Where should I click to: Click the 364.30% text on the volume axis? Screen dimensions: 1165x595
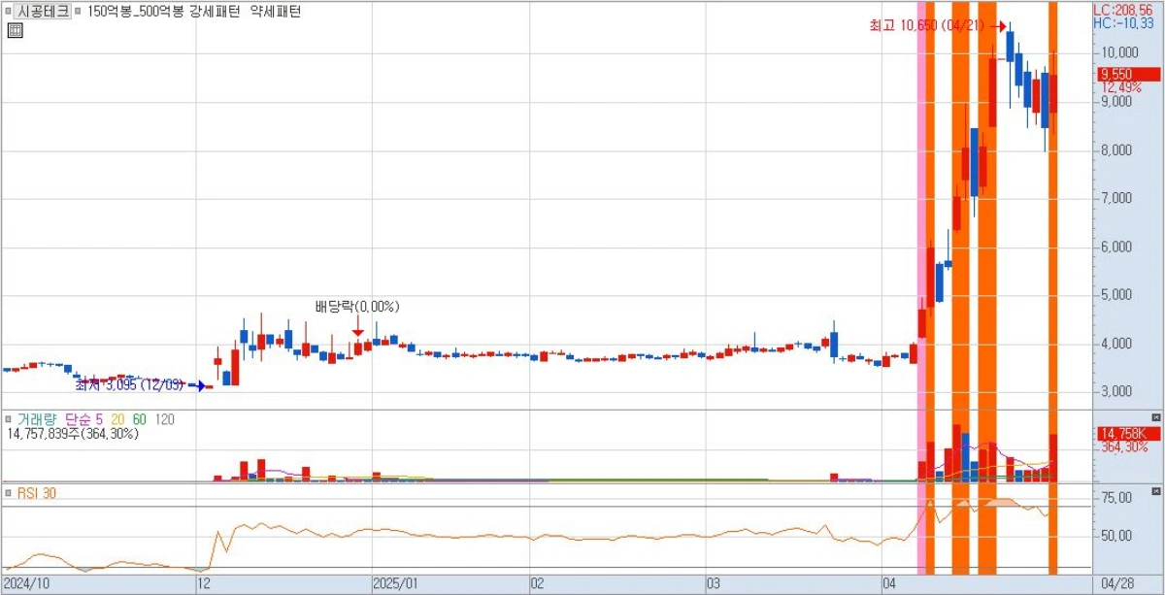tap(1122, 446)
